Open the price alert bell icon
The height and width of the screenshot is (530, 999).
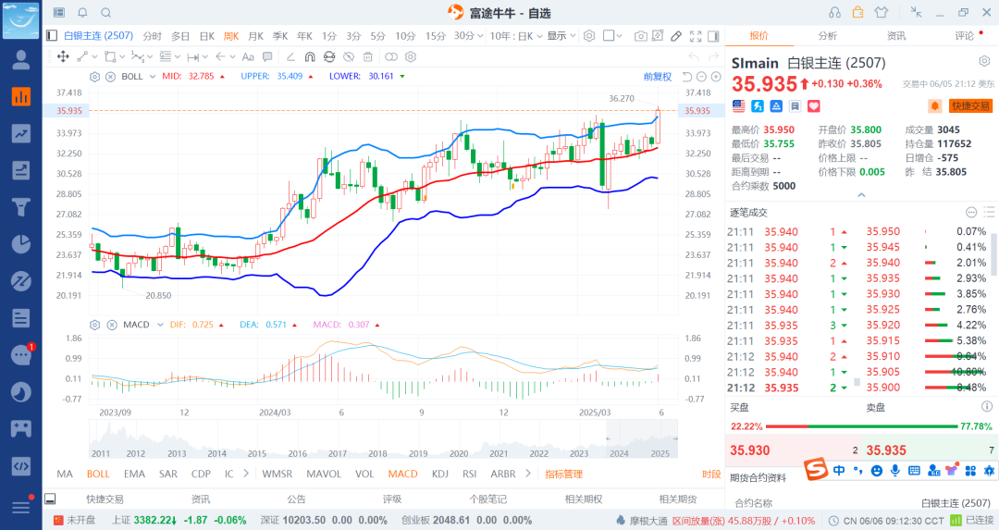pos(934,105)
